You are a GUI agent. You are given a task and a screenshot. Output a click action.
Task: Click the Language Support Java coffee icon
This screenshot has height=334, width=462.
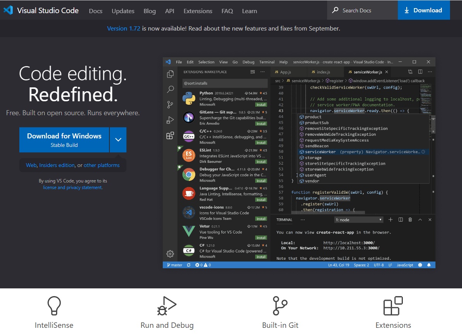pyautogui.click(x=189, y=194)
